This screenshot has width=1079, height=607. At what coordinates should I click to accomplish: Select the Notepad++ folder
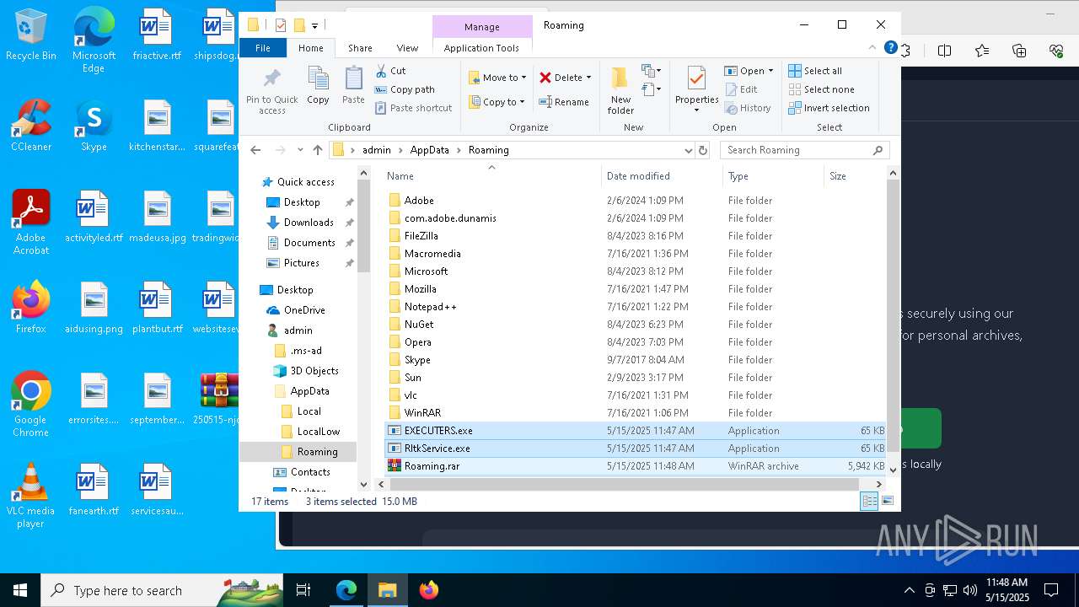coord(430,307)
